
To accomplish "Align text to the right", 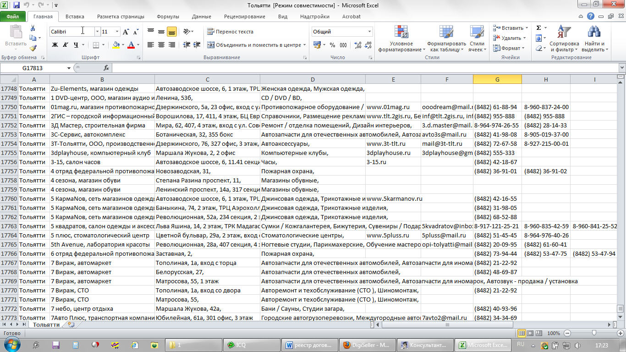I will tap(172, 45).
